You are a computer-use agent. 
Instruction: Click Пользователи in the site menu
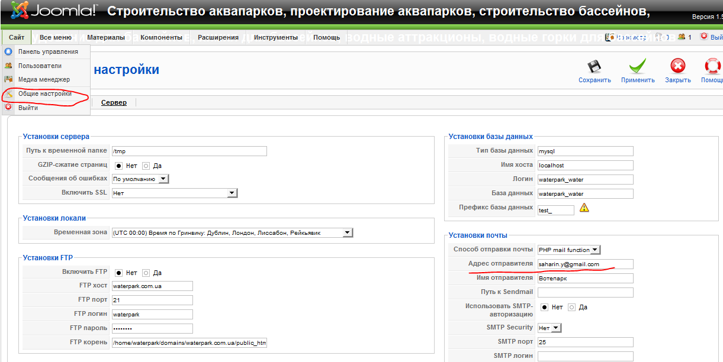pyautogui.click(x=40, y=66)
